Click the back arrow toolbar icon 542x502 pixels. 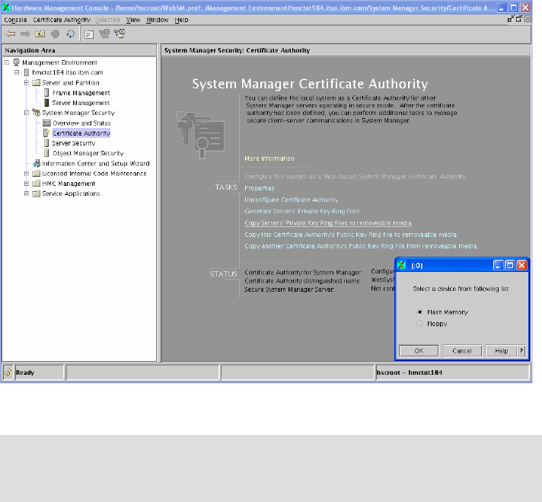(x=11, y=34)
